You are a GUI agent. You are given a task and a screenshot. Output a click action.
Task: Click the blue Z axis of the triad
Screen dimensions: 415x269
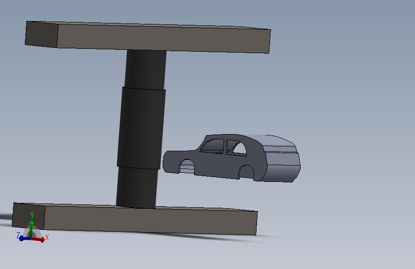[25, 239]
